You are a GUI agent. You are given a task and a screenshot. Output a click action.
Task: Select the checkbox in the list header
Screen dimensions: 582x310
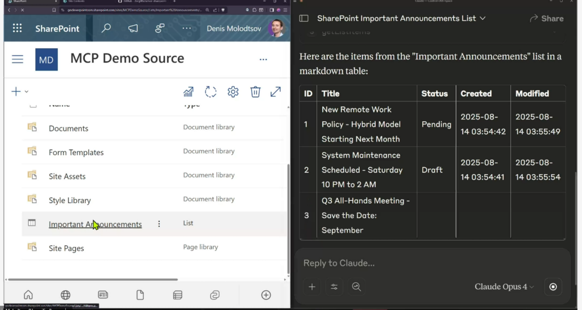[x=33, y=105]
